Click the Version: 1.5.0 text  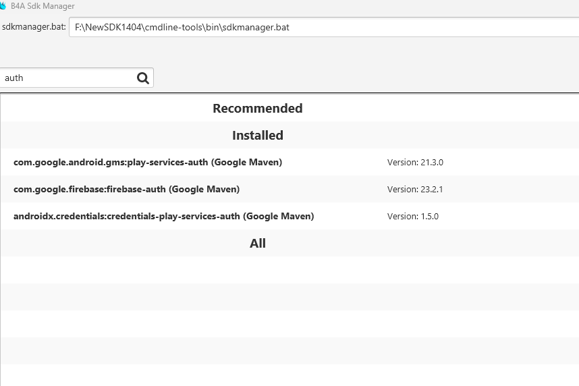point(413,216)
